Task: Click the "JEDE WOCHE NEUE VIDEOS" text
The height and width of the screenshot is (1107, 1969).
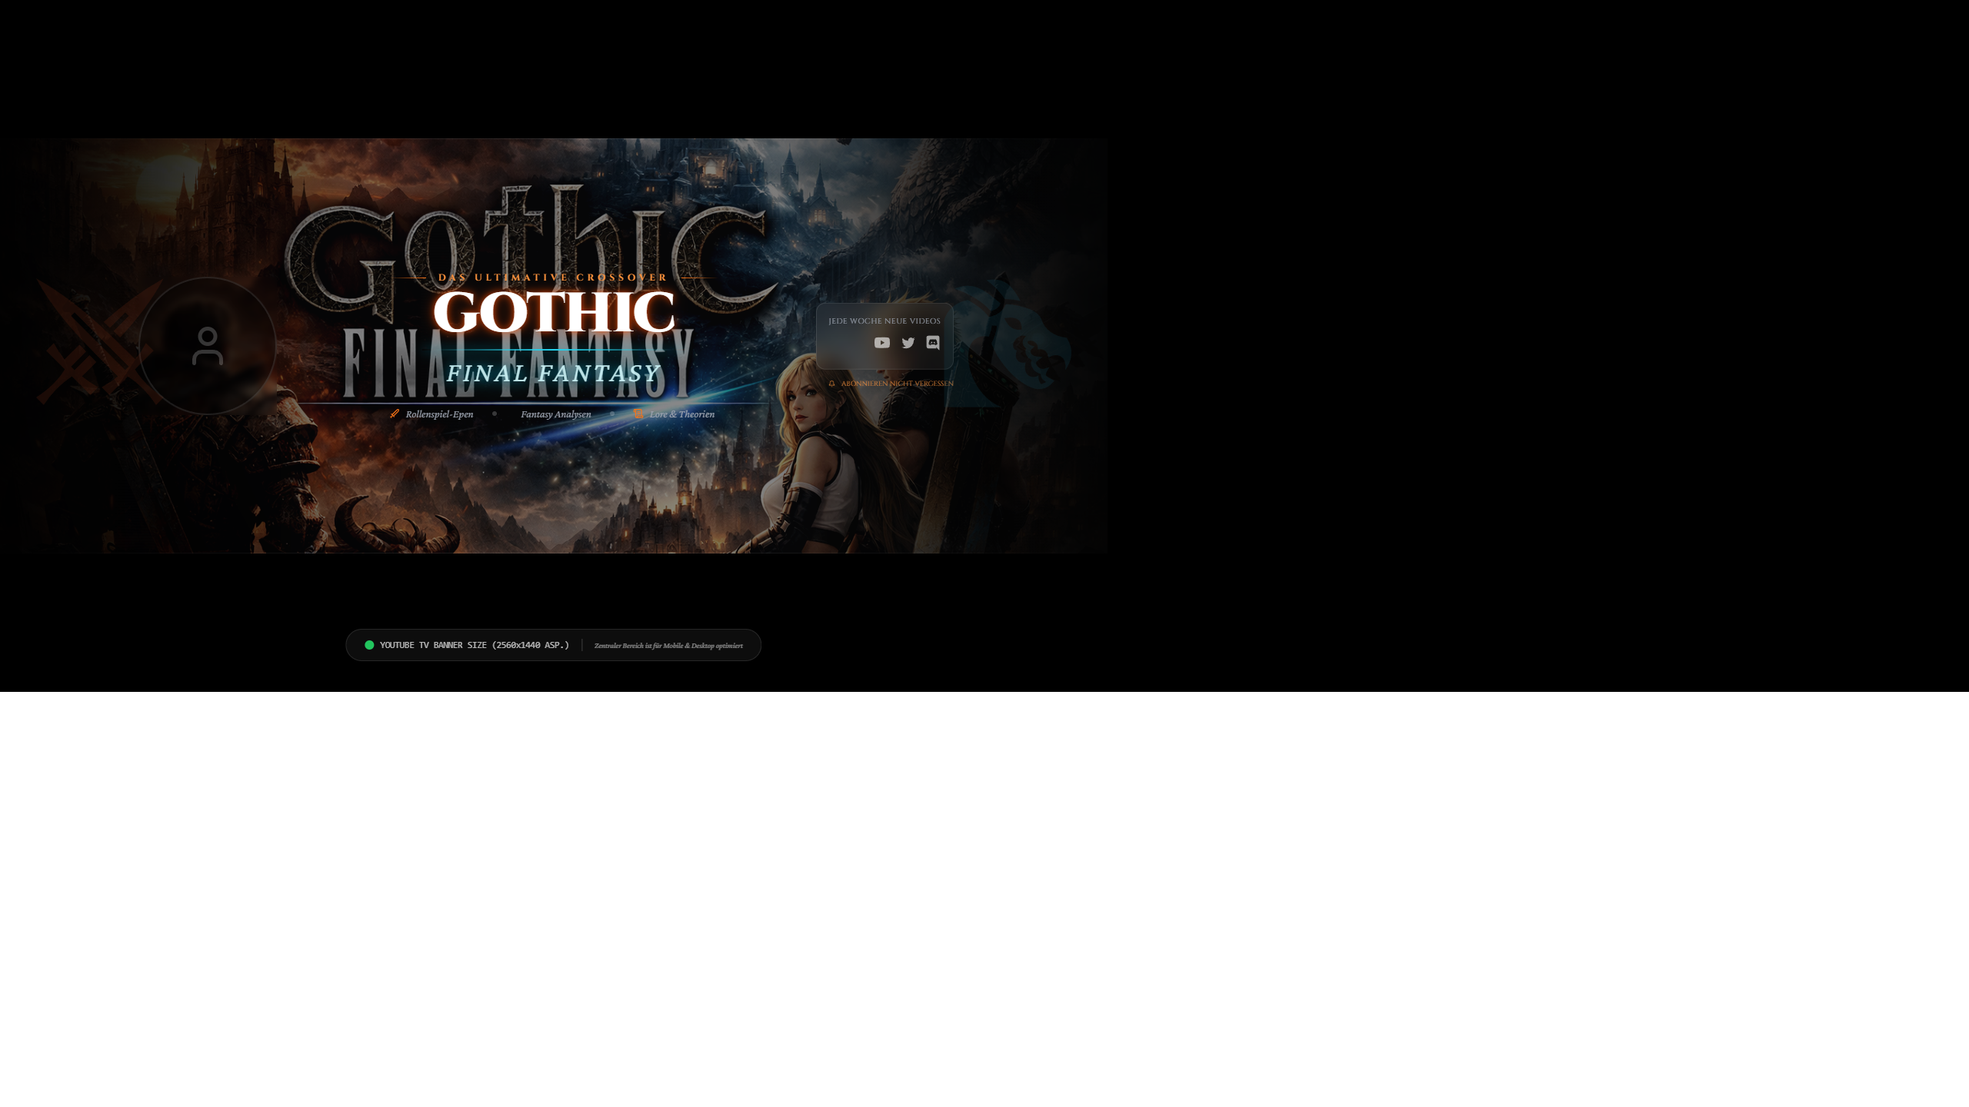Action: point(885,321)
